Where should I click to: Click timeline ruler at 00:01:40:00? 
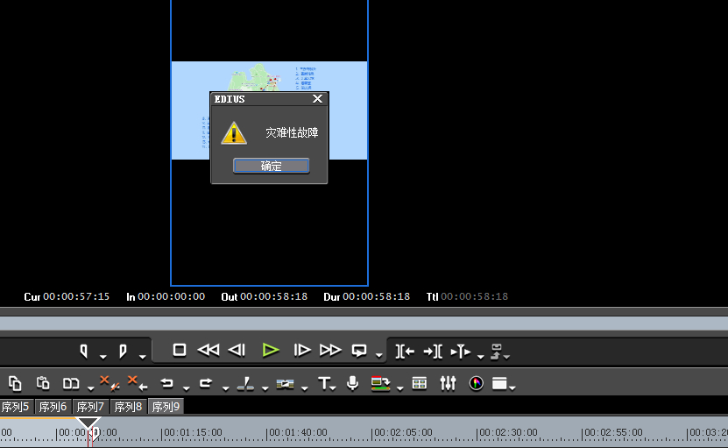[x=299, y=433]
